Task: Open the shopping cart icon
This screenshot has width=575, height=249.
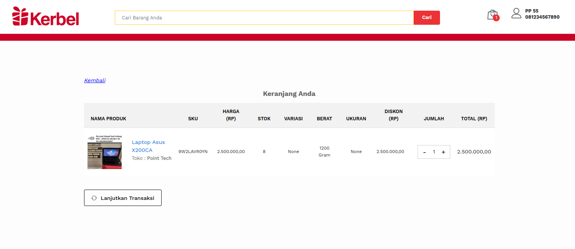Action: [492, 14]
